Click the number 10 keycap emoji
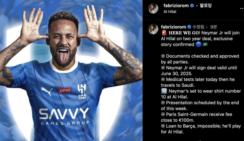Image resolution: width=244 pixels, height=141 pixels. click(164, 91)
